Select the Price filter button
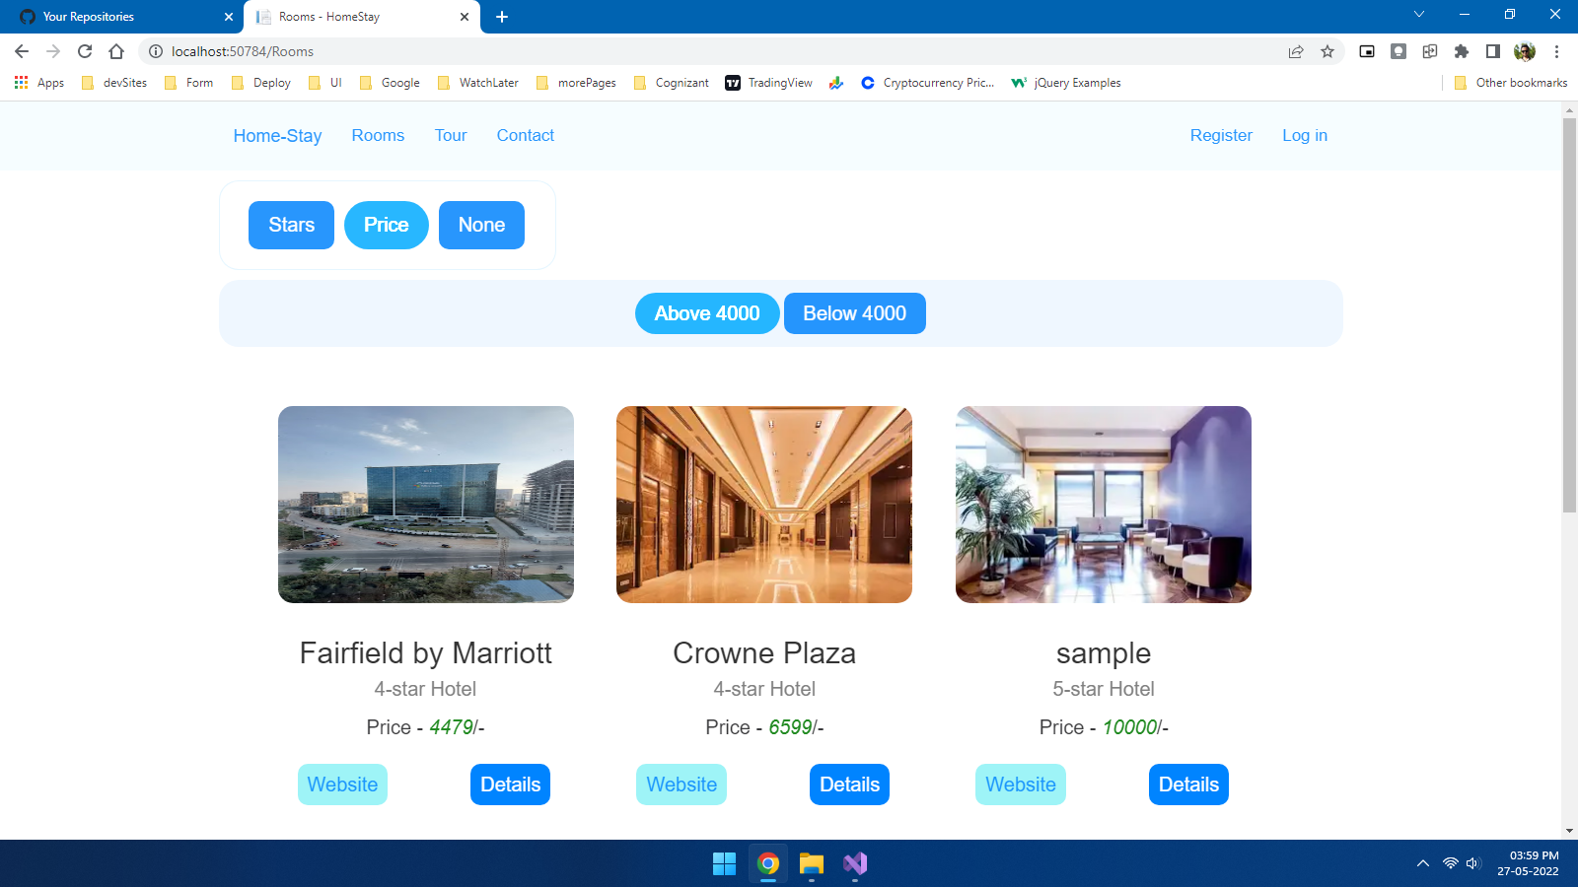 386,225
